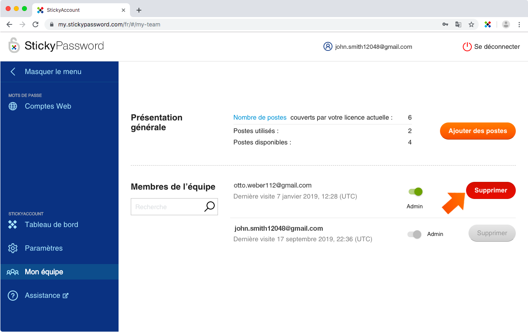
Task: Bookmark this page with the star icon
Action: 471,24
